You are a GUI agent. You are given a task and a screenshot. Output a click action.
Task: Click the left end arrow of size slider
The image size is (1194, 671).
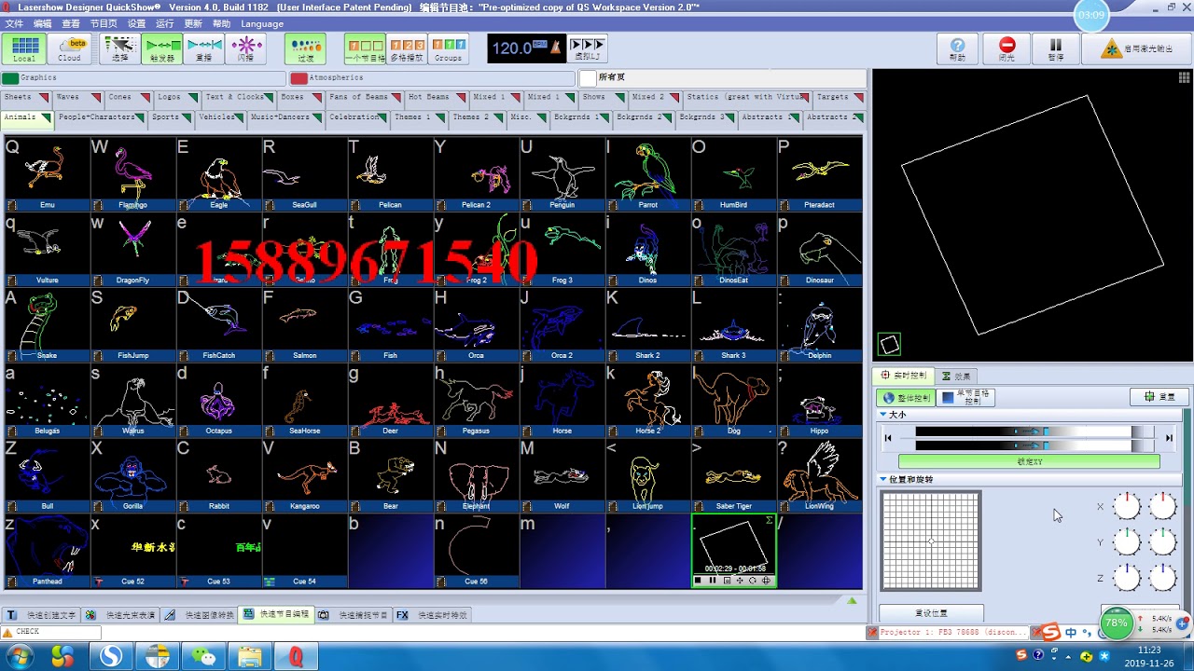point(888,437)
